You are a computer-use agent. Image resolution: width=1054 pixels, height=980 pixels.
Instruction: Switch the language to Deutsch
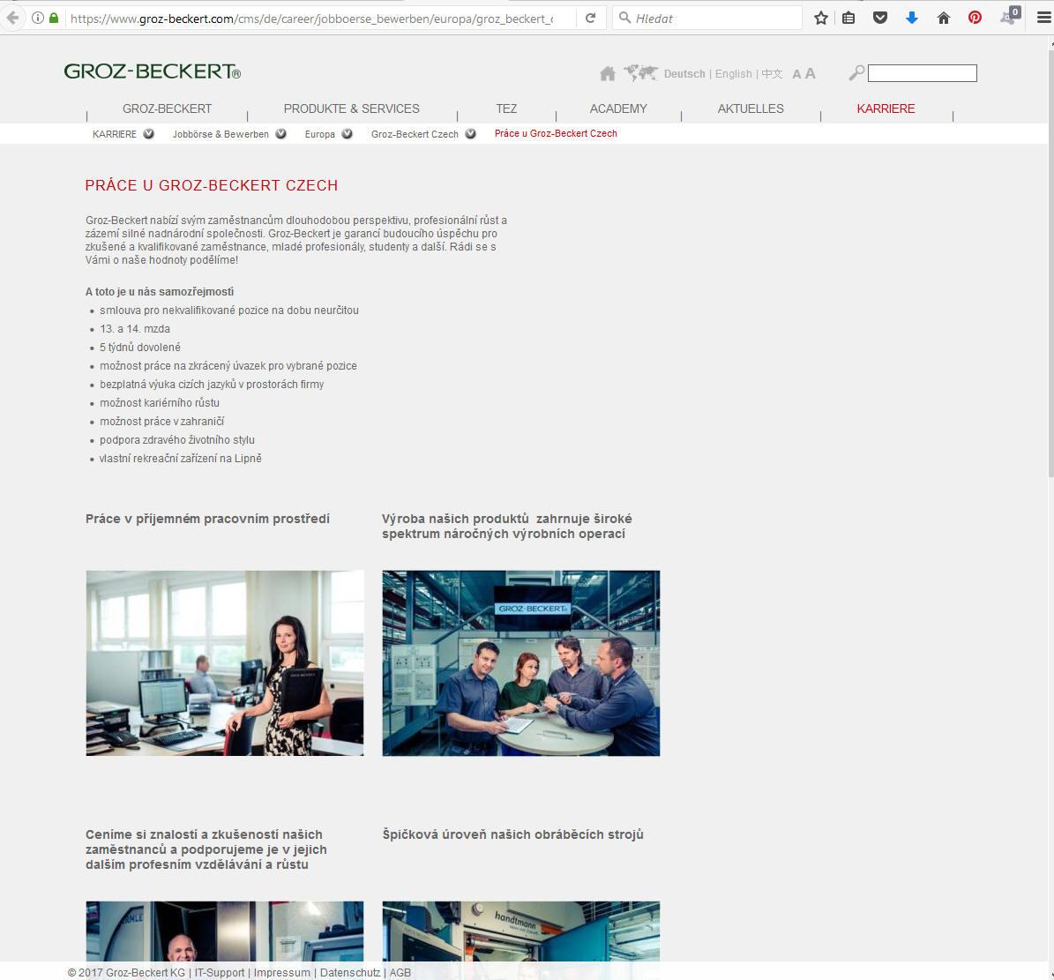tap(684, 74)
